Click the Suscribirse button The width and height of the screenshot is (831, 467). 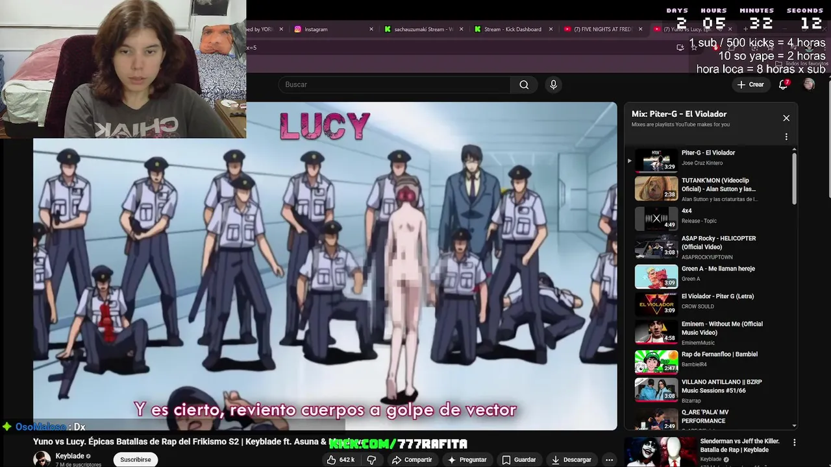click(135, 459)
